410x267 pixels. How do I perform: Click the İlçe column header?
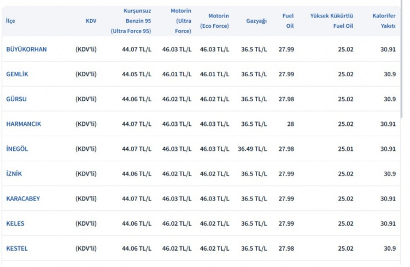pyautogui.click(x=10, y=21)
